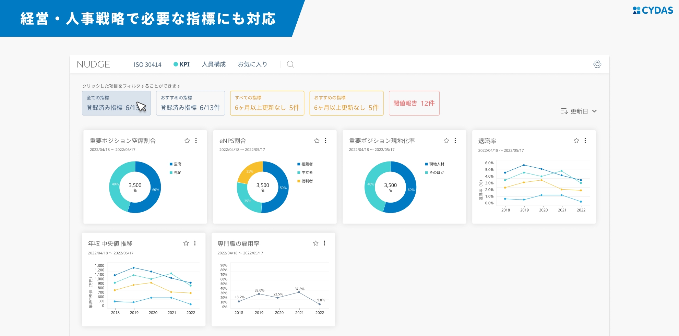Screen dimensions: 679x336
Task: Open more options on 専門職の雇用率 card
Action: [x=324, y=243]
